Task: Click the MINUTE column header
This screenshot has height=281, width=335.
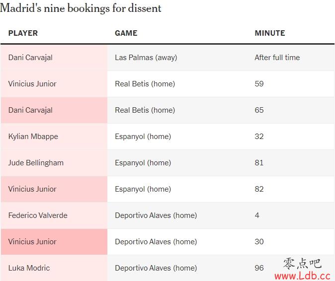Action: pos(270,33)
